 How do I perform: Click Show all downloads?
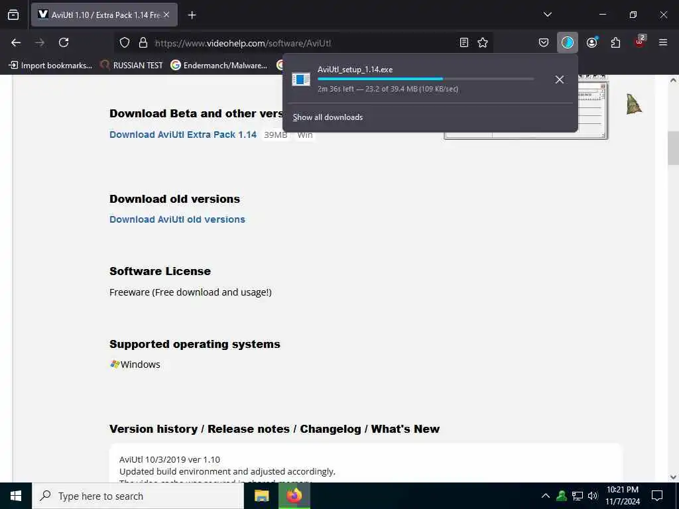pos(328,117)
